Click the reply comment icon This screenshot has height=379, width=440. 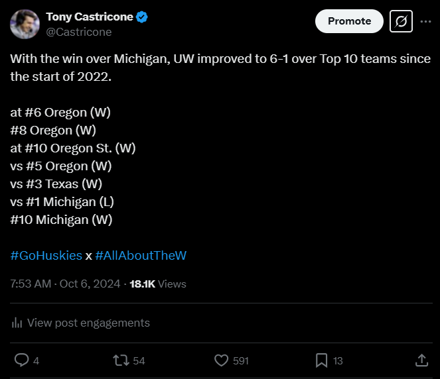21,360
